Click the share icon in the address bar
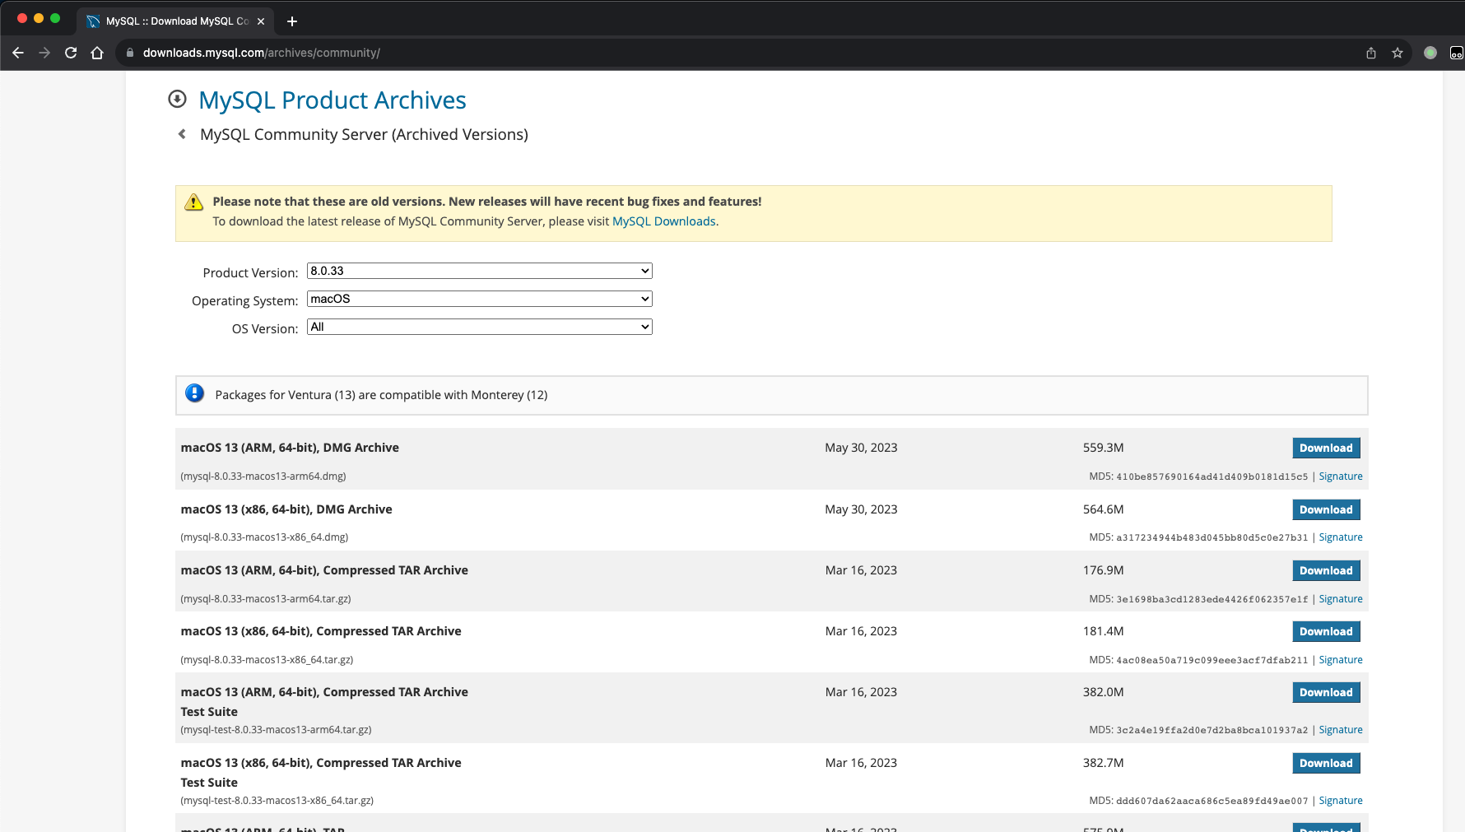 tap(1371, 53)
